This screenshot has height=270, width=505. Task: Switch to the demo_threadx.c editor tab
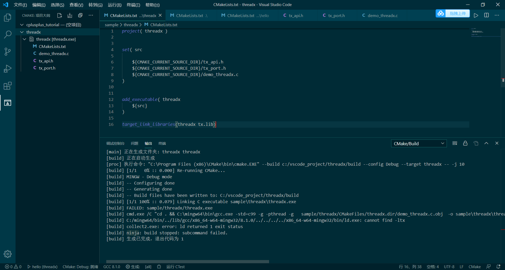[382, 15]
